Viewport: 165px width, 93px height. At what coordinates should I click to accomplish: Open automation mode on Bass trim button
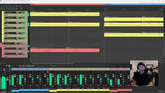pos(6,25)
